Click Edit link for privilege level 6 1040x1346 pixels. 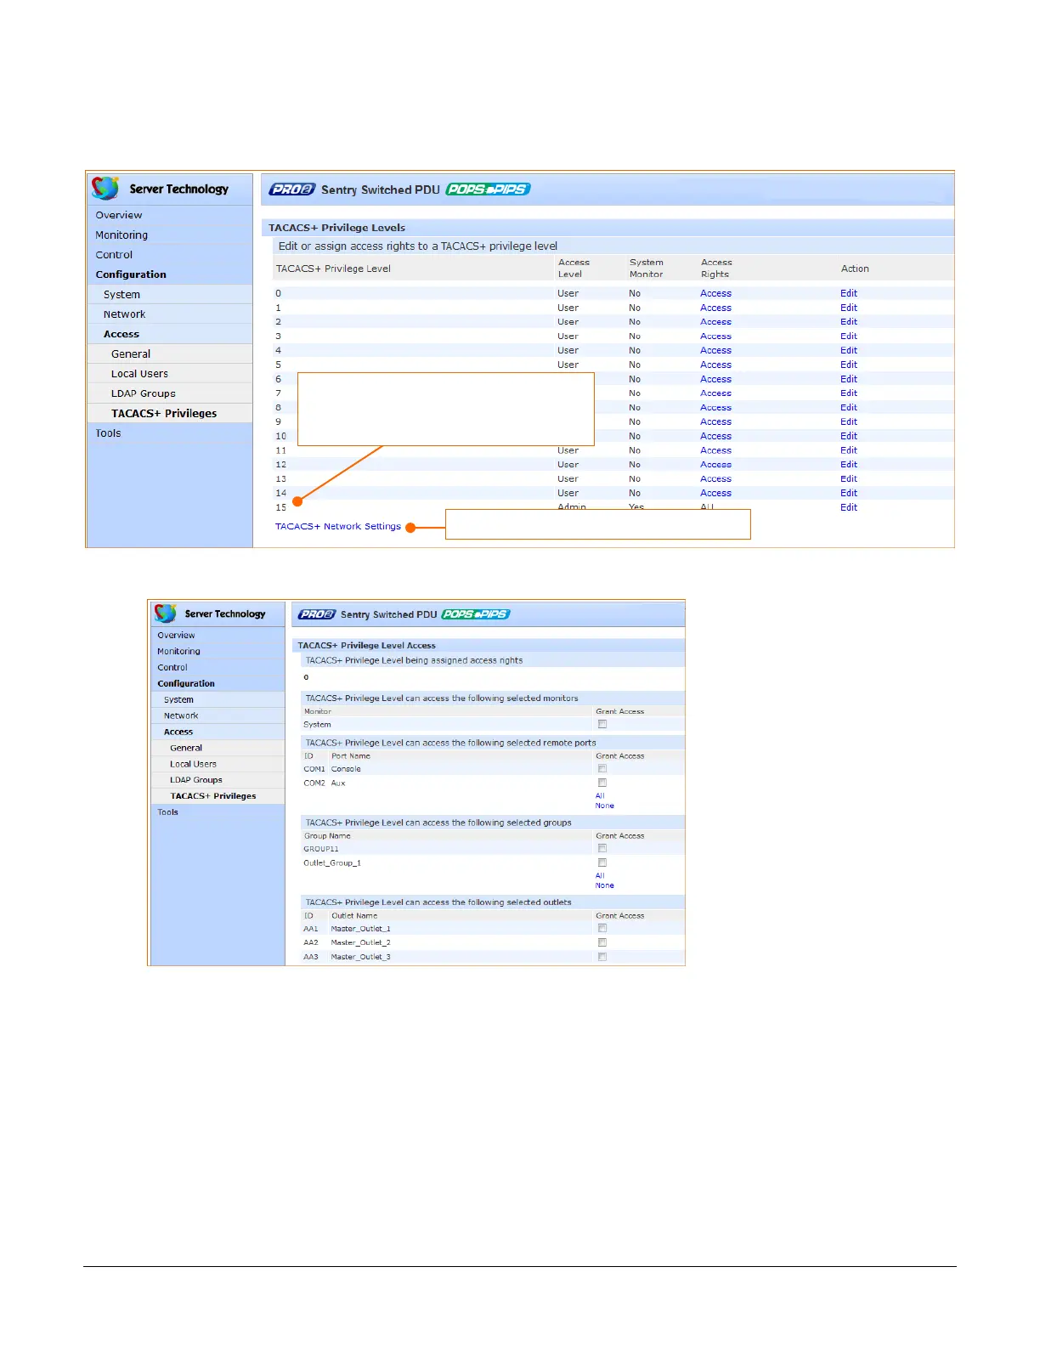(x=849, y=379)
